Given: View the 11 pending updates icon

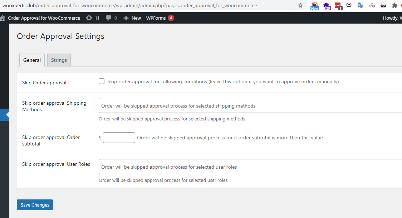Looking at the screenshot, I should [x=93, y=18].
